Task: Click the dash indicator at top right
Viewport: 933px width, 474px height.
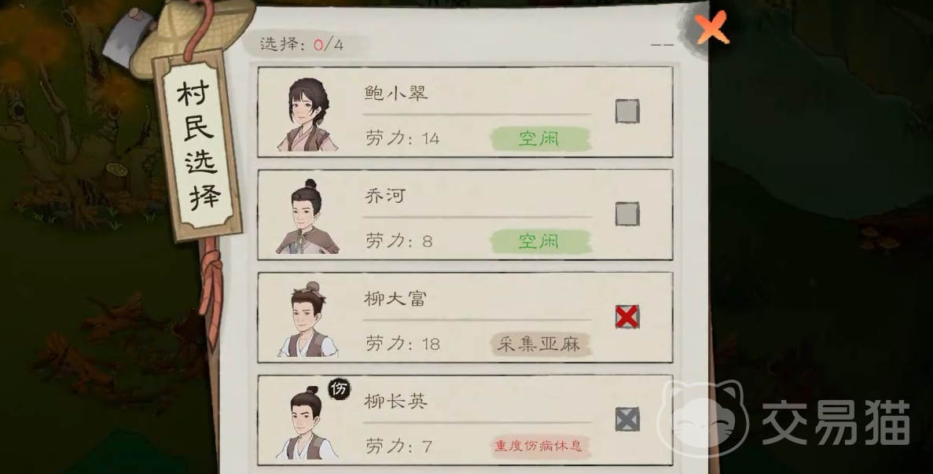Action: 662,45
